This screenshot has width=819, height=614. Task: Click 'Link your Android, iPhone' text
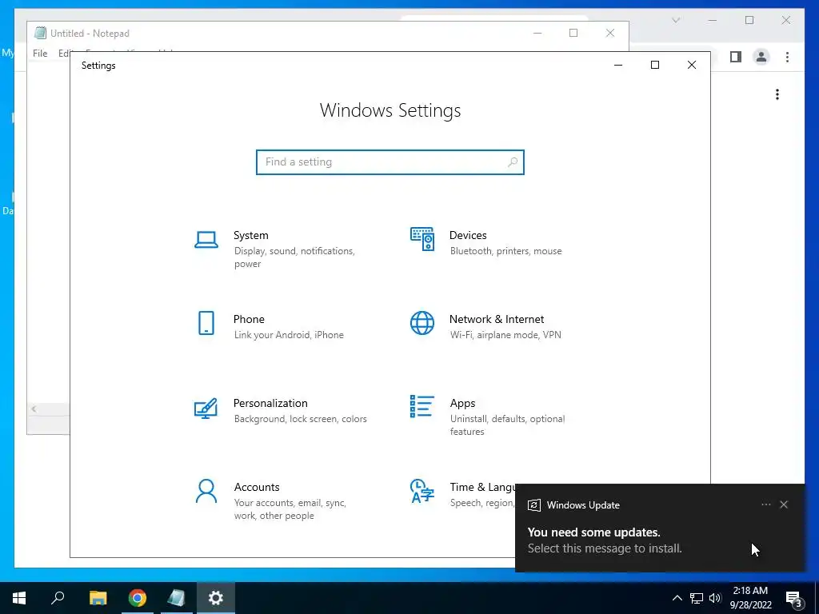(289, 335)
